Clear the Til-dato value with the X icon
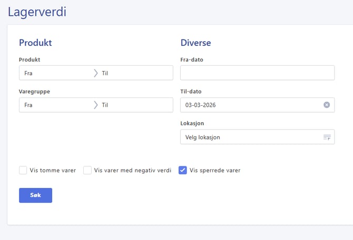 pyautogui.click(x=327, y=105)
